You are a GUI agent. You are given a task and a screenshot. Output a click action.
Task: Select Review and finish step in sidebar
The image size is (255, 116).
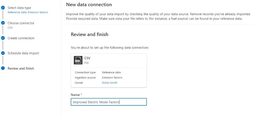point(21,68)
